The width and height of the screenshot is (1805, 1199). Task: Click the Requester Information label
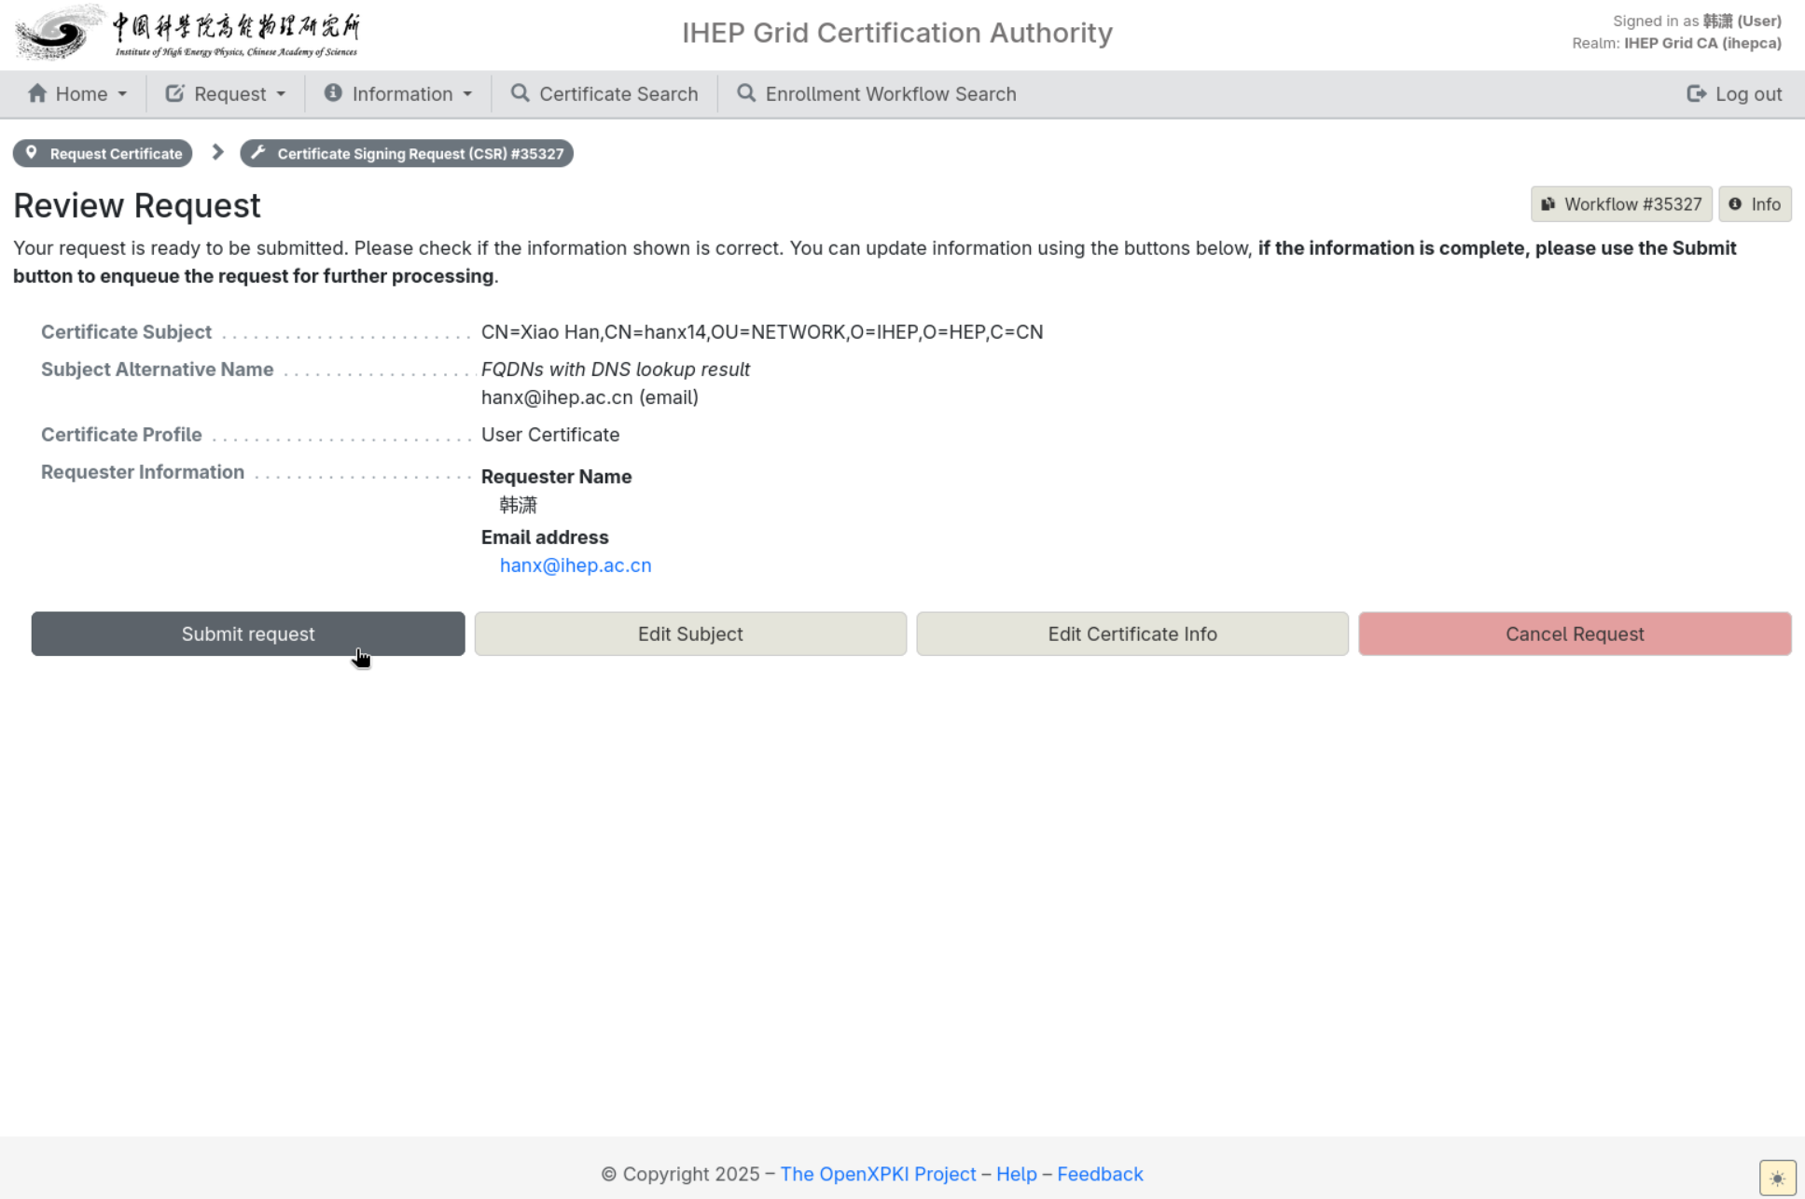pyautogui.click(x=143, y=472)
